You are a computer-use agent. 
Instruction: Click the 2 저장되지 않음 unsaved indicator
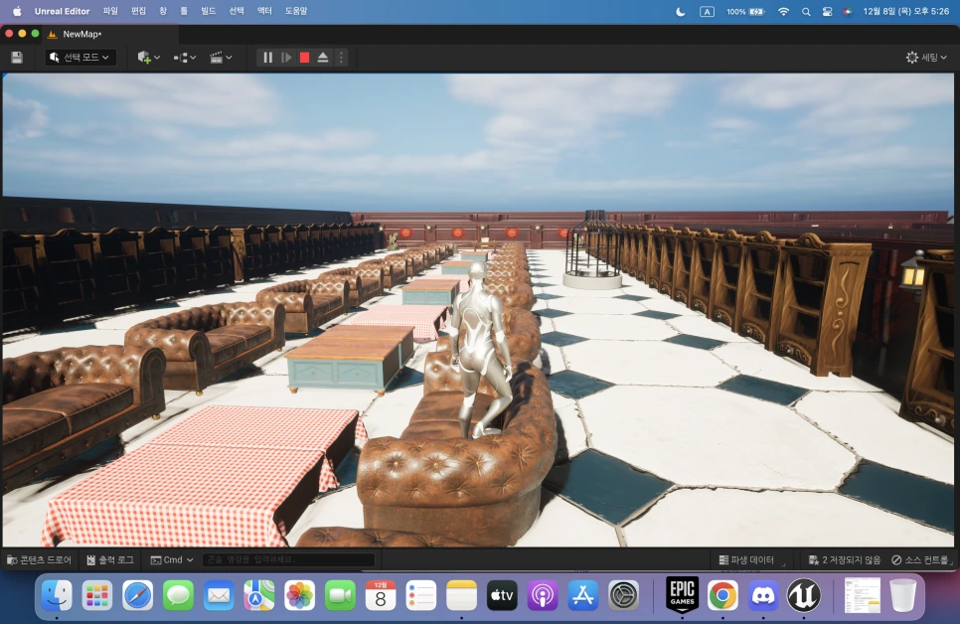tap(845, 559)
